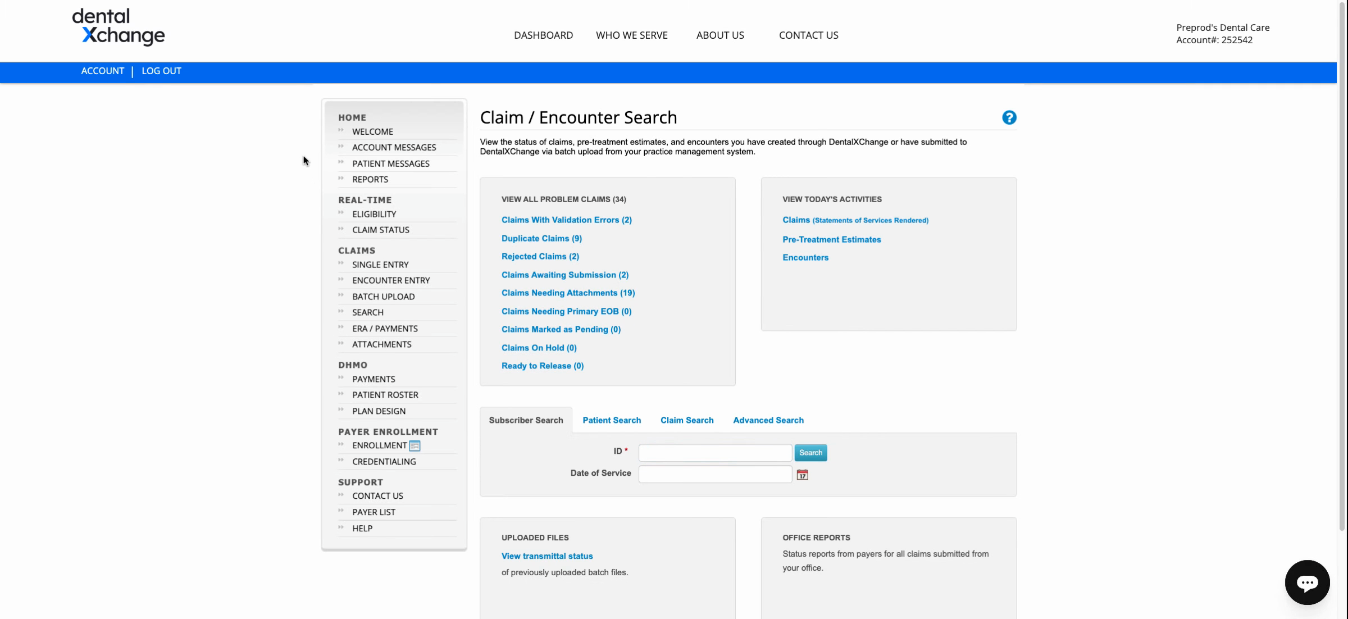The image size is (1348, 619).
Task: Open the Account link in blue bar
Action: pyautogui.click(x=102, y=71)
